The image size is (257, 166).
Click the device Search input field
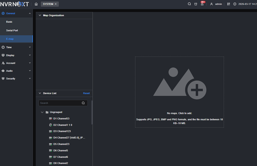60,103
